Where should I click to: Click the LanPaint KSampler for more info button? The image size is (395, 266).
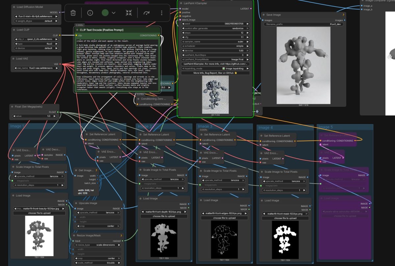coord(215,64)
